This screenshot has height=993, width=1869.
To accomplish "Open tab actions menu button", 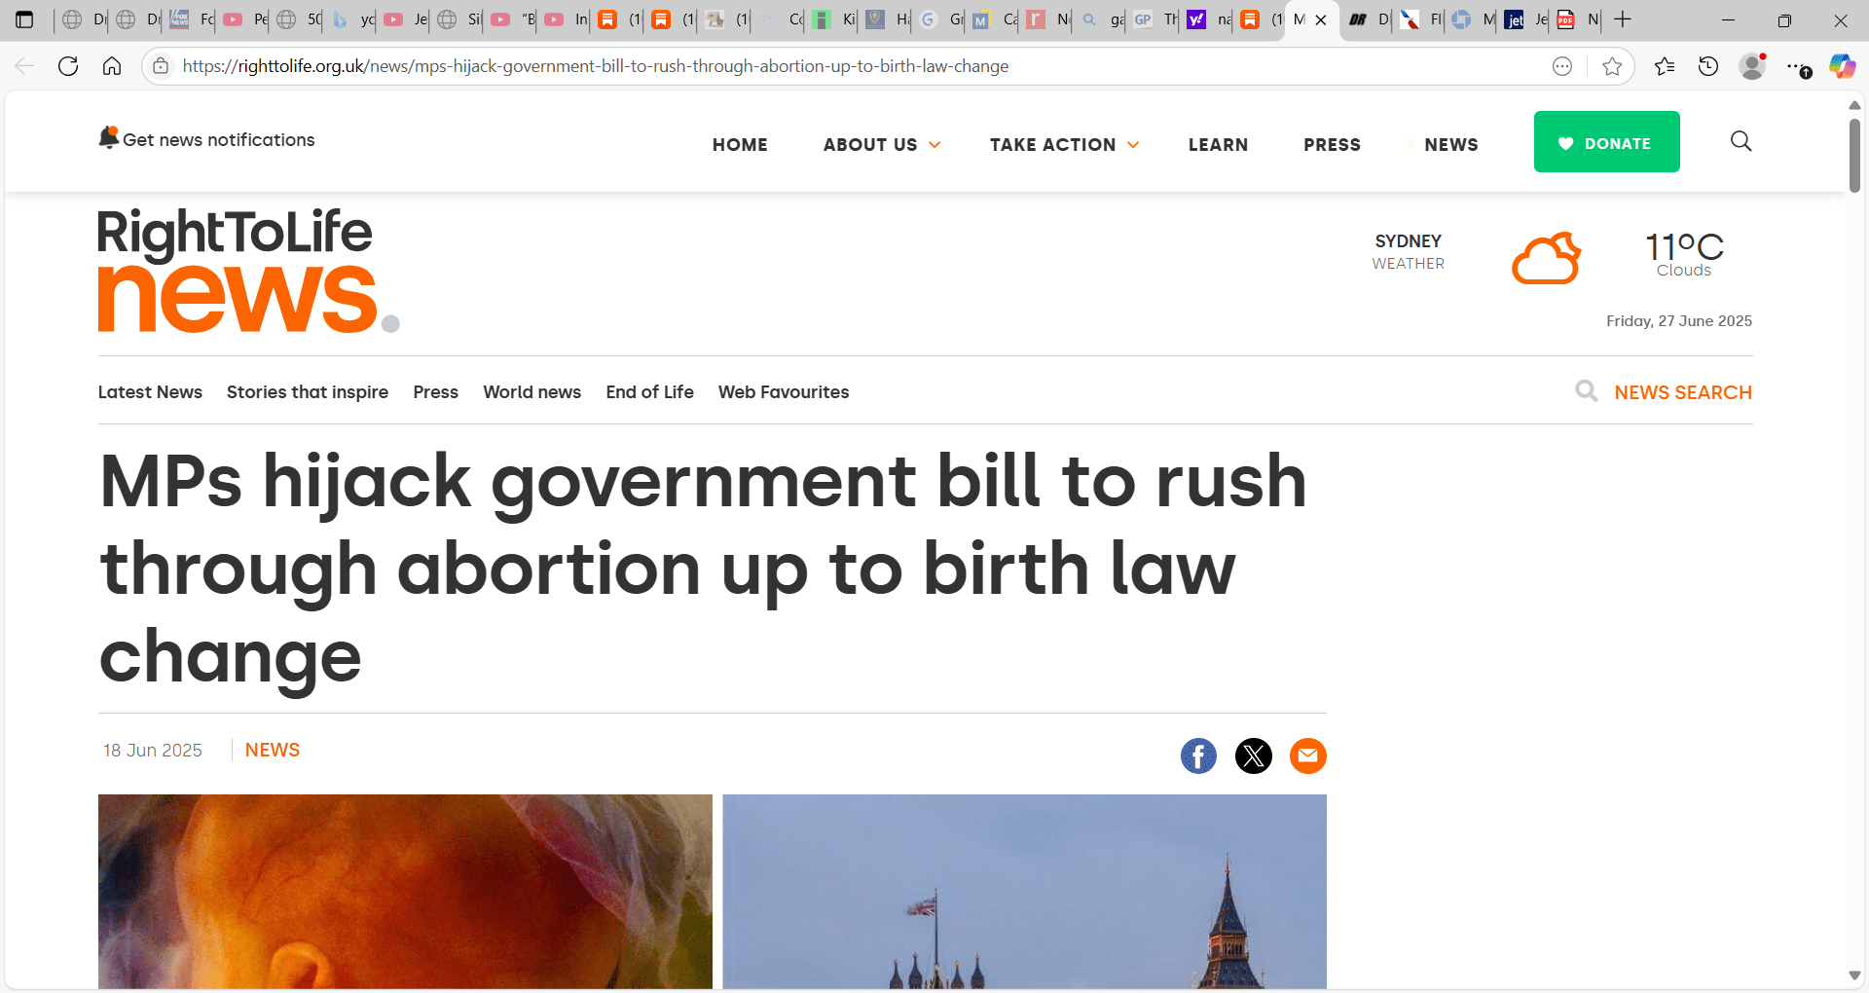I will 24,19.
